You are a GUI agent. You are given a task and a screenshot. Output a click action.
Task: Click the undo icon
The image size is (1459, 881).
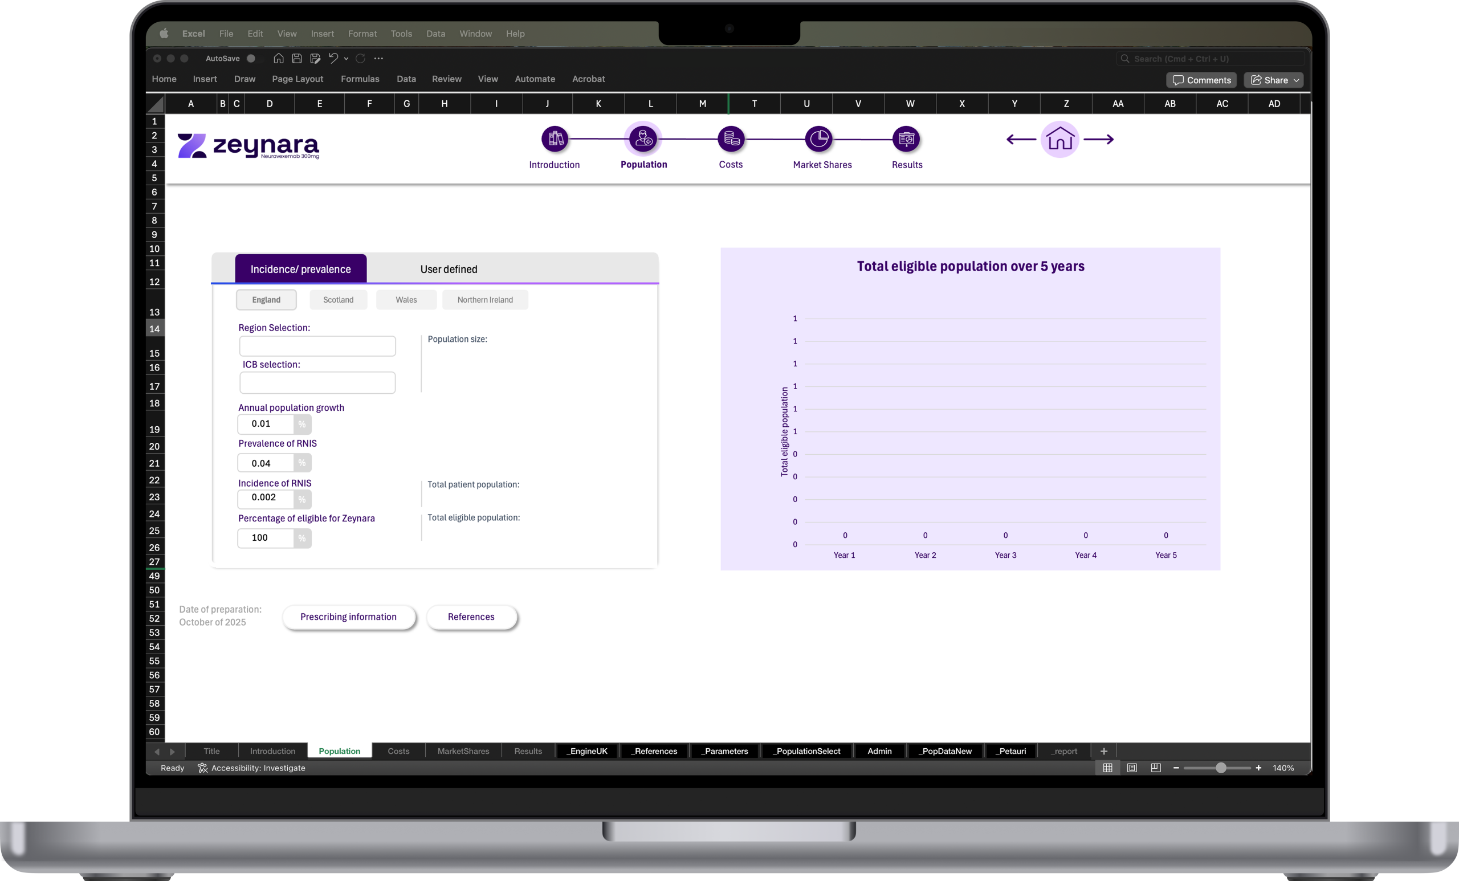pos(333,59)
